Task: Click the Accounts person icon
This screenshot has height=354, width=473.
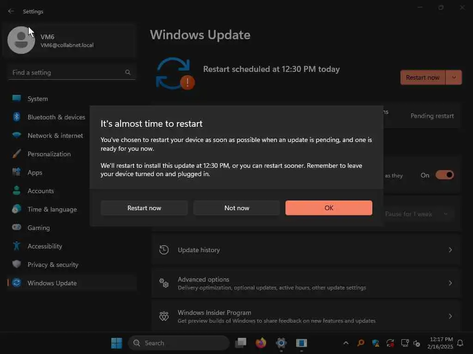Action: coord(17,190)
